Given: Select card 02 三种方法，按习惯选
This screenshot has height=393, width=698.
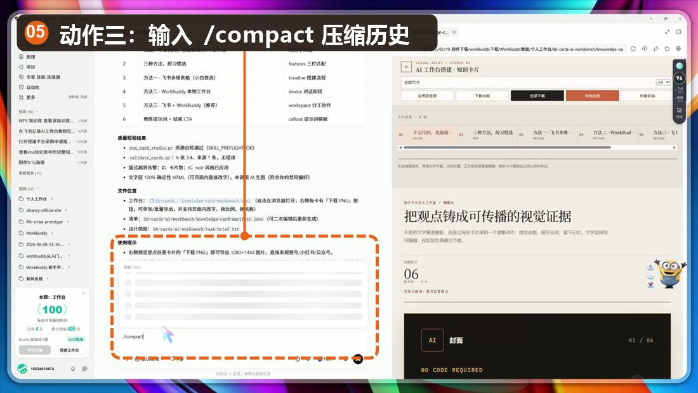Looking at the screenshot, I should coord(487,135).
